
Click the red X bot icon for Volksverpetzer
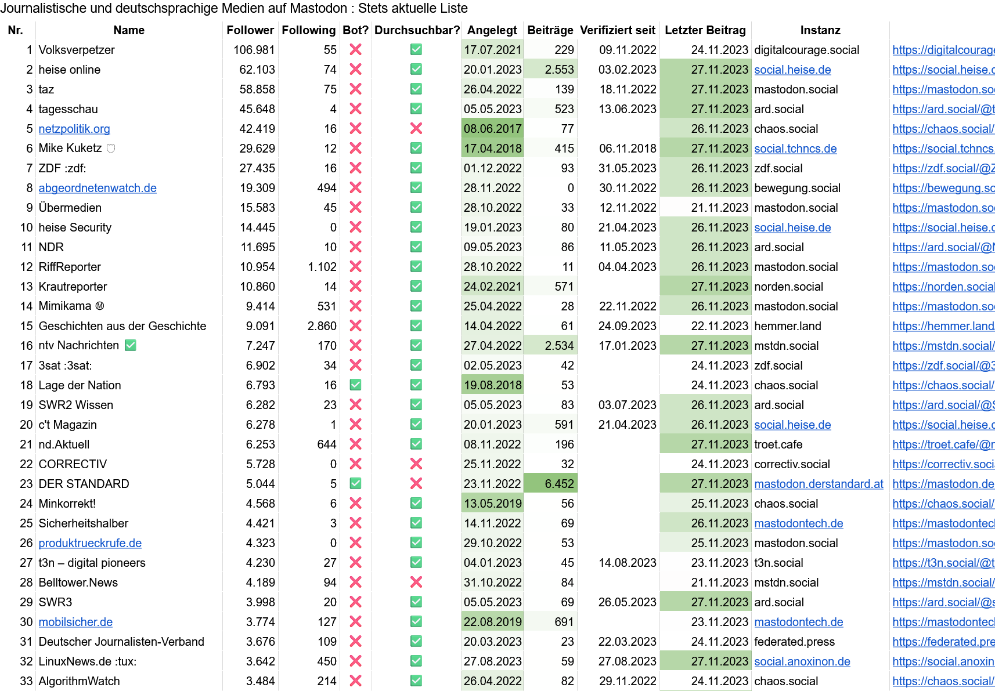[355, 50]
